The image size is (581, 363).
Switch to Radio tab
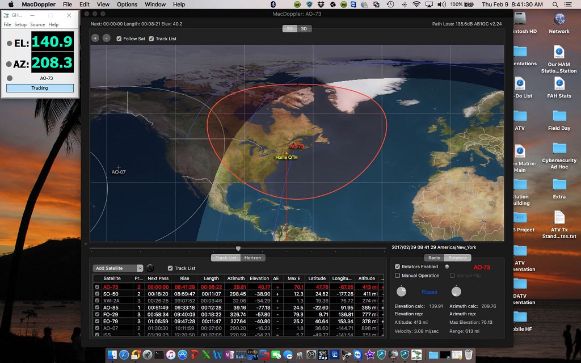(x=434, y=258)
